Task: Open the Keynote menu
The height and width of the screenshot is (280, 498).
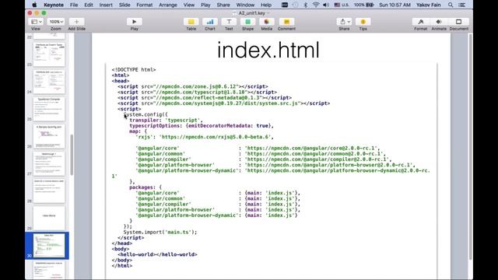Action: [54, 5]
